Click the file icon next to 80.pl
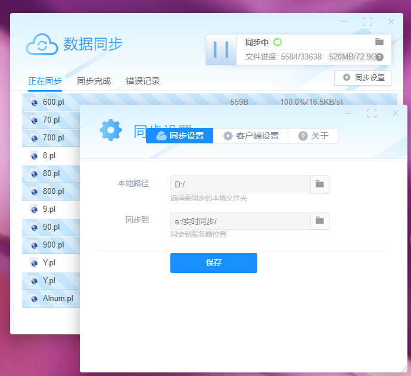 pyautogui.click(x=34, y=173)
